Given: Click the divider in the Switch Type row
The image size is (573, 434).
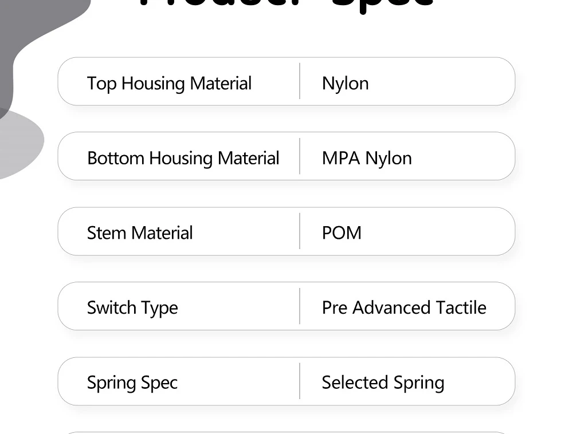Looking at the screenshot, I should coord(300,306).
